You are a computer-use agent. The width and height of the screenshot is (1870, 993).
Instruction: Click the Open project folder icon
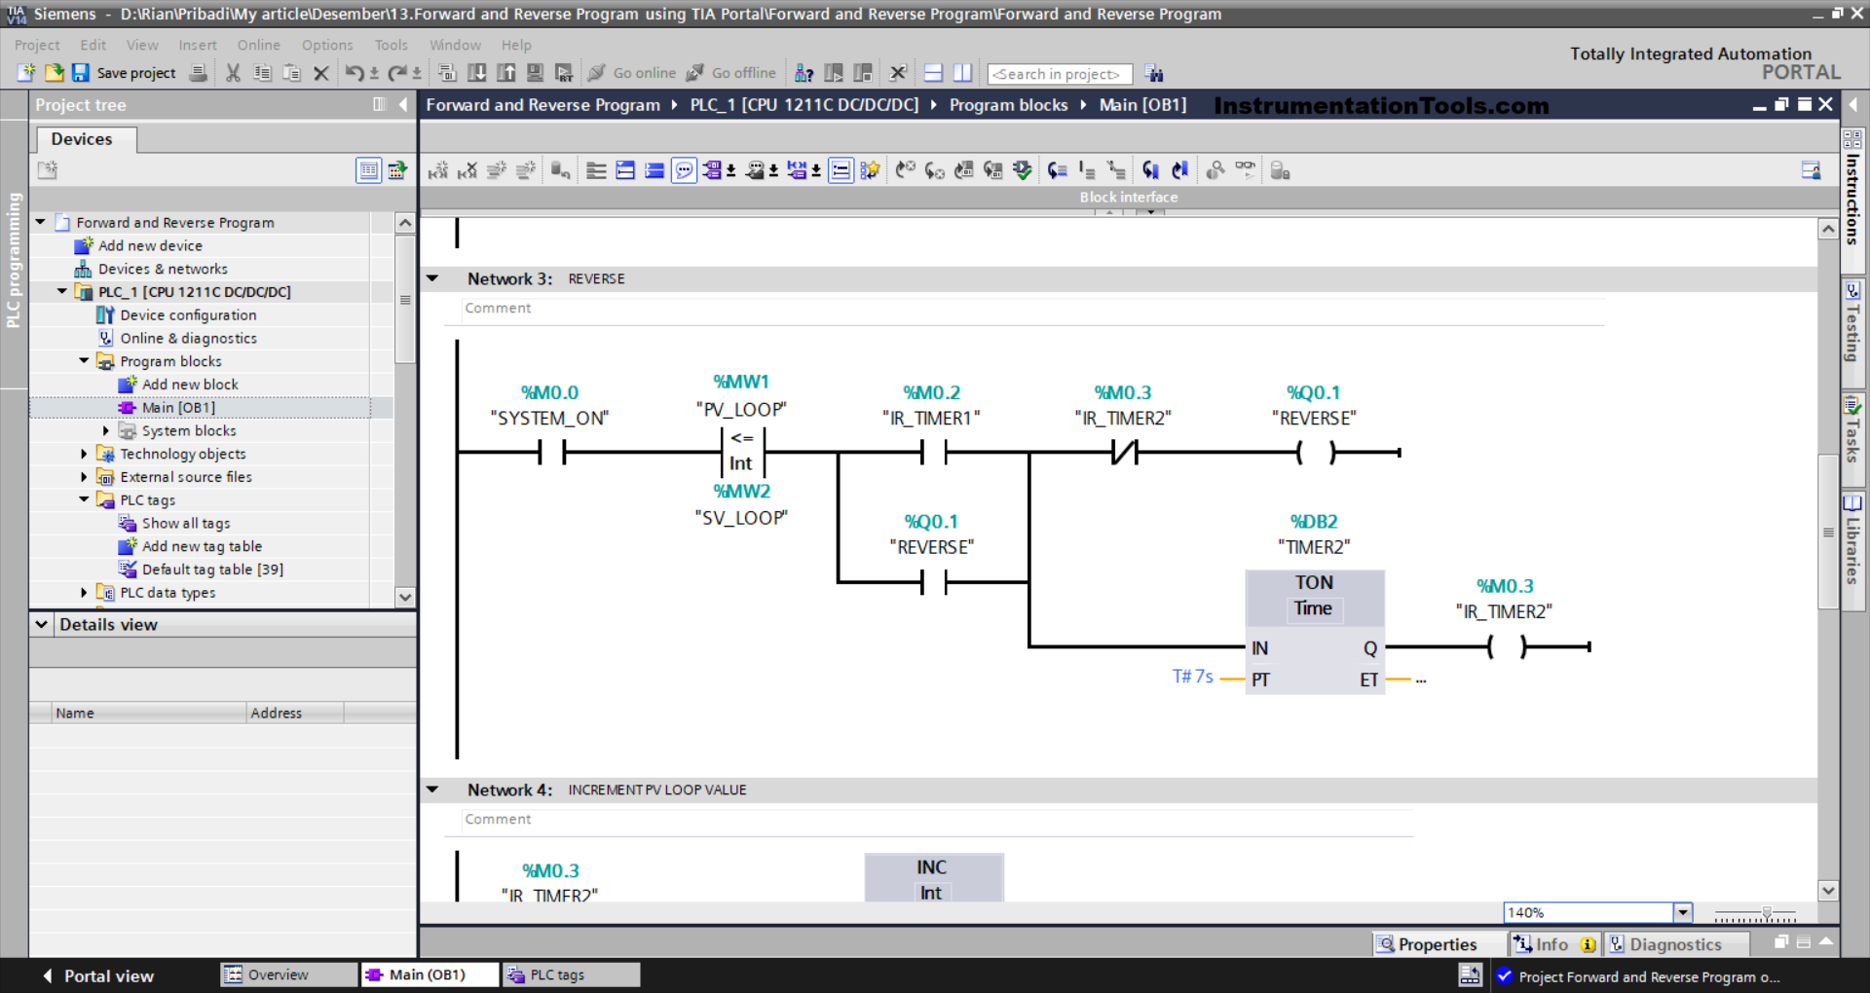click(x=54, y=73)
